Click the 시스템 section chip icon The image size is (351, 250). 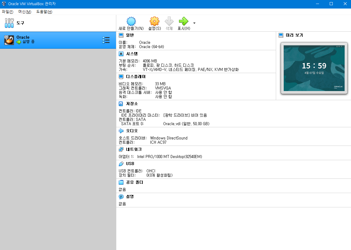(121, 54)
